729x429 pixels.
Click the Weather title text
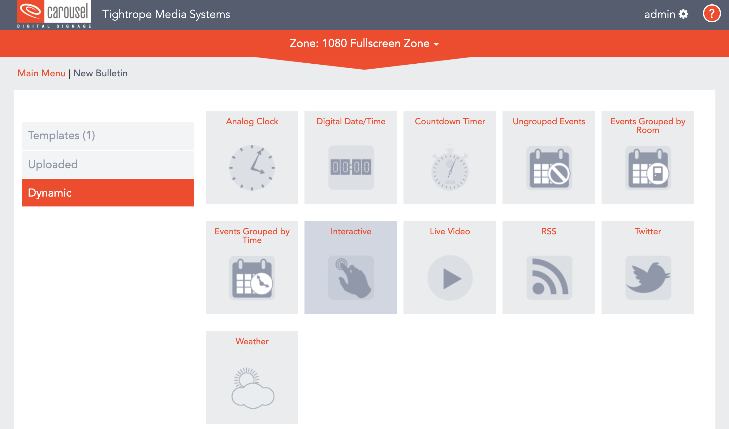pos(252,342)
